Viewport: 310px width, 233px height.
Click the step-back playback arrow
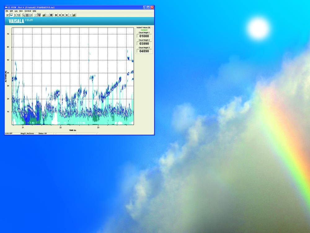60,15
